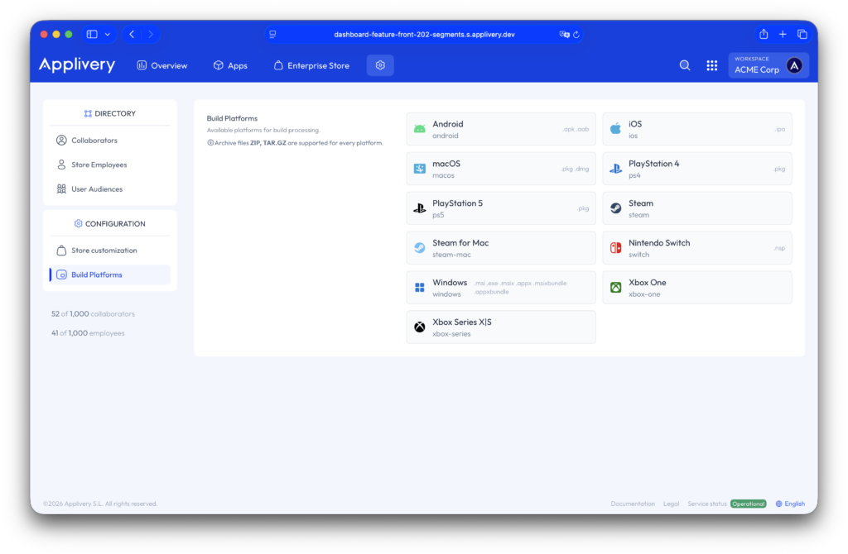
Task: Click the Xbox One logo icon
Action: point(615,288)
